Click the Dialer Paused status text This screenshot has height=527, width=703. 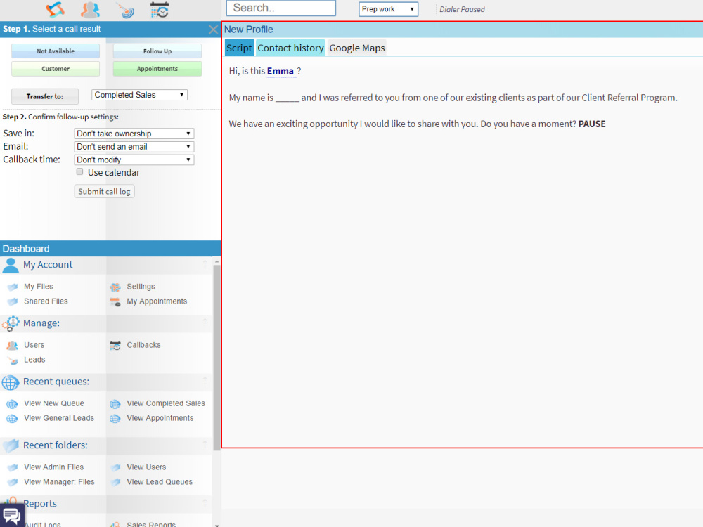point(462,9)
